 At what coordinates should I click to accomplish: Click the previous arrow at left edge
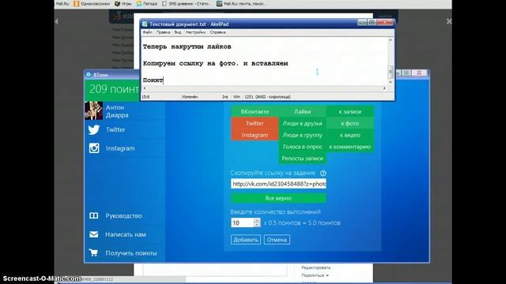click(x=56, y=21)
